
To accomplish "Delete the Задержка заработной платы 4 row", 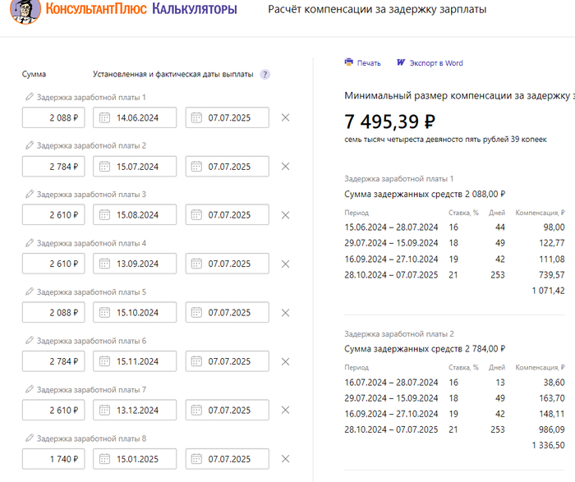I will [x=285, y=264].
